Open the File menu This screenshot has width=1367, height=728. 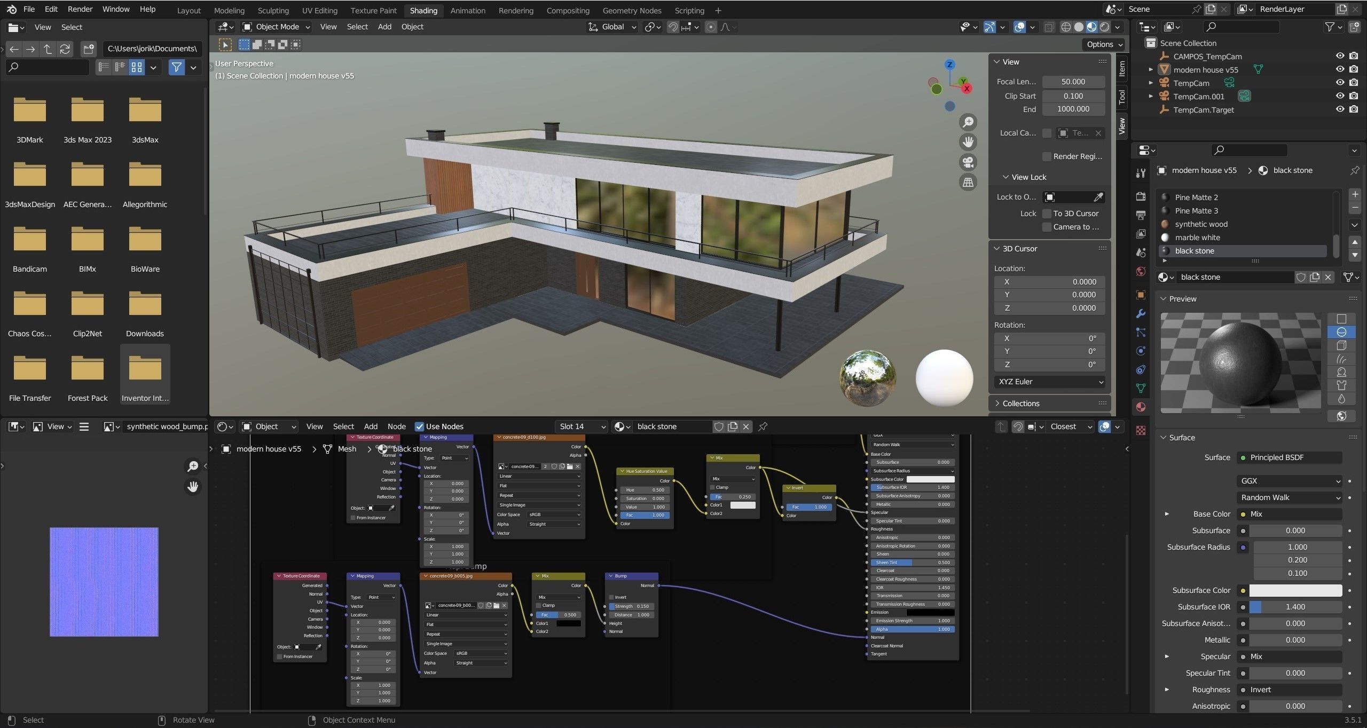tap(29, 9)
